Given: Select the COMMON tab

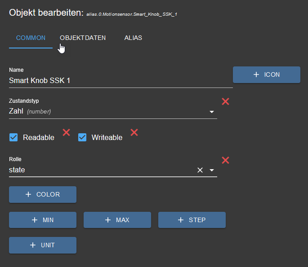Looking at the screenshot, I should [x=31, y=38].
